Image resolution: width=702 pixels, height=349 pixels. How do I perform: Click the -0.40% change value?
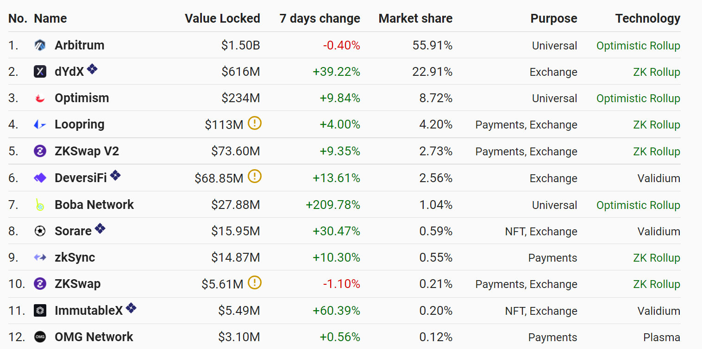point(342,45)
